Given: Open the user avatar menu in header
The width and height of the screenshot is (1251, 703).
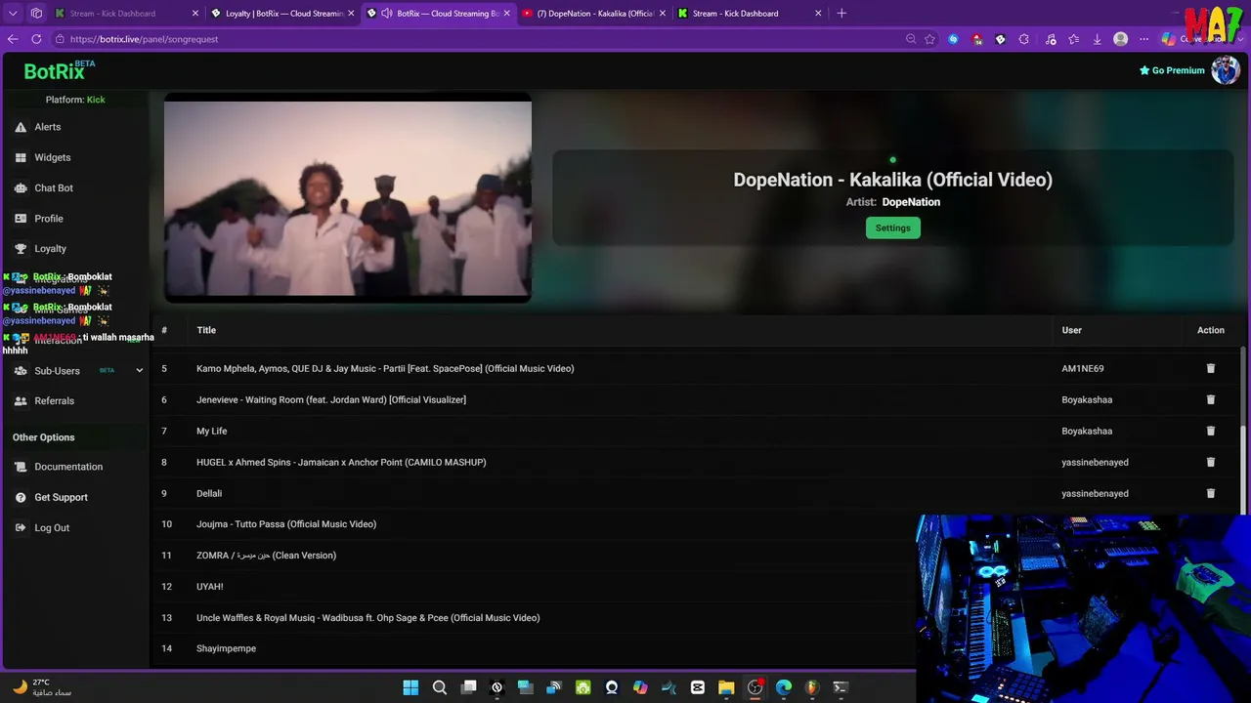Looking at the screenshot, I should pos(1225,70).
